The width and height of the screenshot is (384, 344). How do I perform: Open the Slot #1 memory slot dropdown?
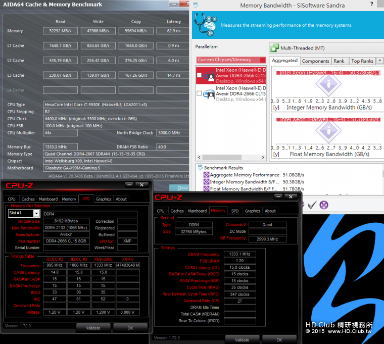[x=36, y=214]
